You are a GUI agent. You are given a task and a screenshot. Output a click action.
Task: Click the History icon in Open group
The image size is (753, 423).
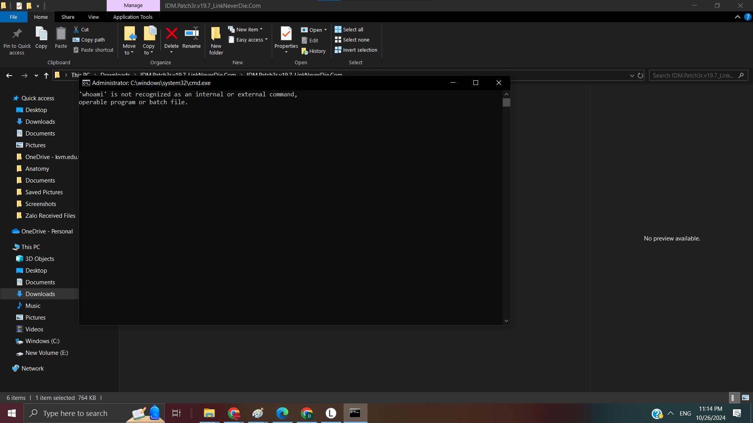(x=305, y=51)
